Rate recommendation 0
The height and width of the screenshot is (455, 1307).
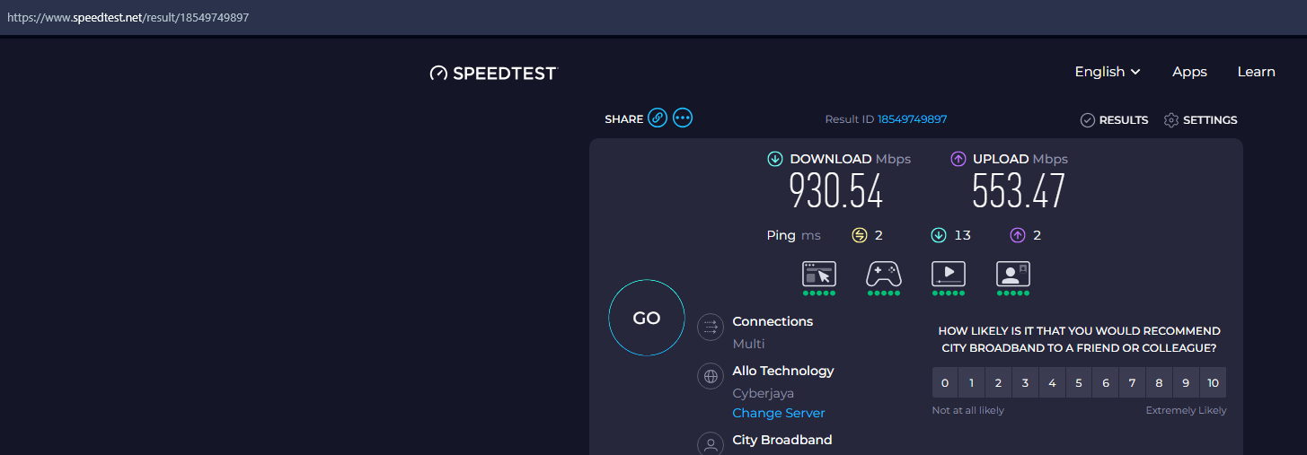click(x=944, y=382)
